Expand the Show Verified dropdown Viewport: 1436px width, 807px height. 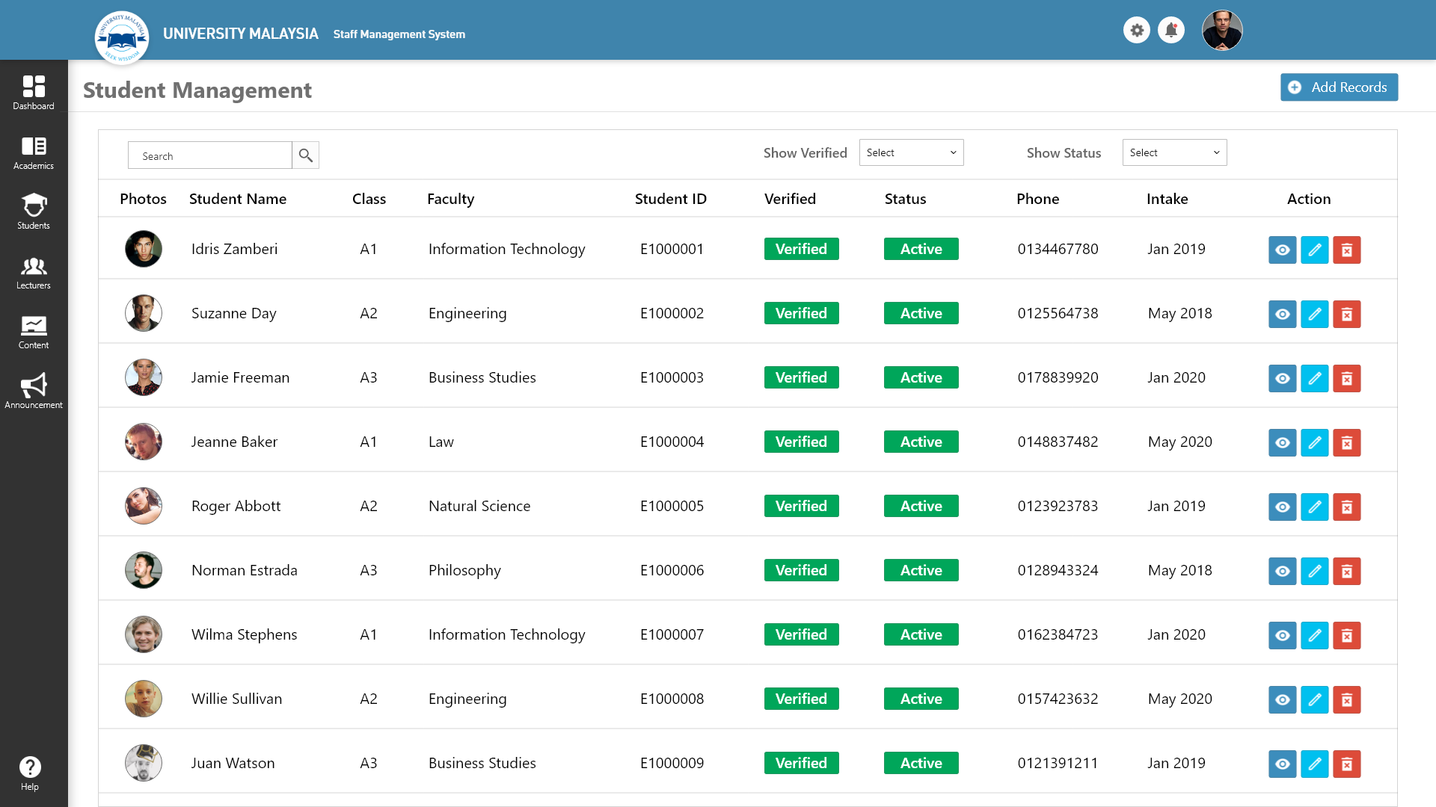point(911,152)
